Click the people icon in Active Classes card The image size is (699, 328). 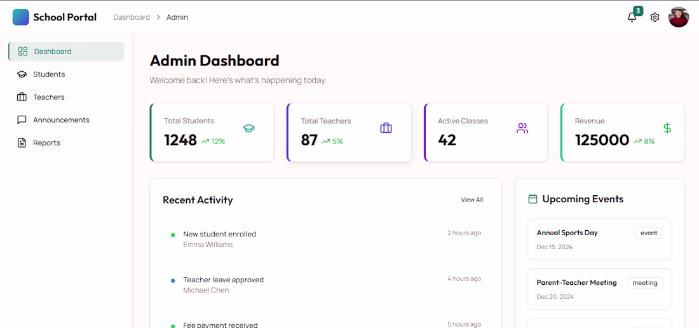coord(522,128)
